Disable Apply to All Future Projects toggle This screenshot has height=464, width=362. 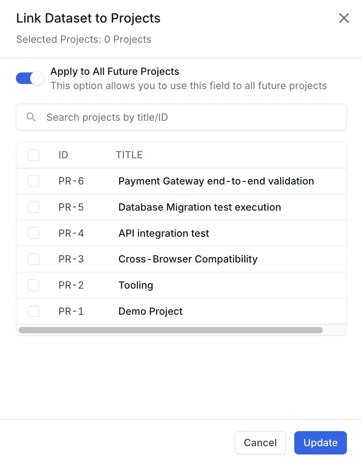tap(30, 78)
